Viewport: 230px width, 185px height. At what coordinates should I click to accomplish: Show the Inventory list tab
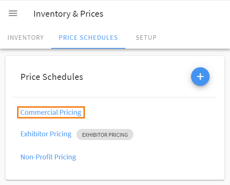[x=26, y=38]
